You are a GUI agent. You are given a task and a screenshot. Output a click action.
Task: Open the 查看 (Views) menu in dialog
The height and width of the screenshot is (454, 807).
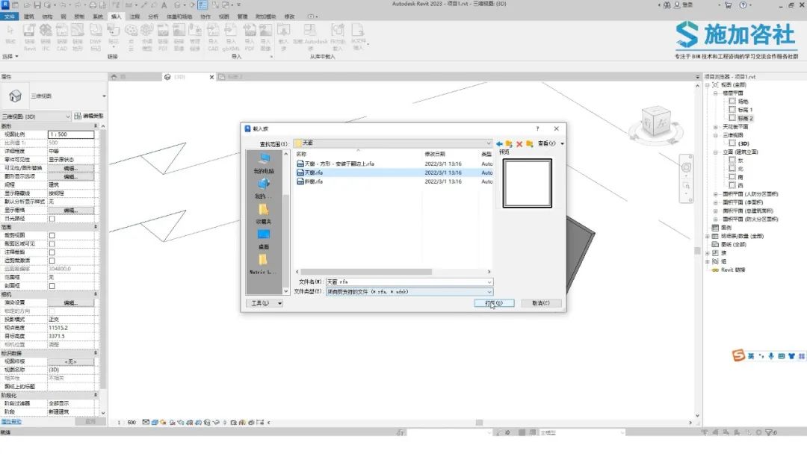click(550, 143)
